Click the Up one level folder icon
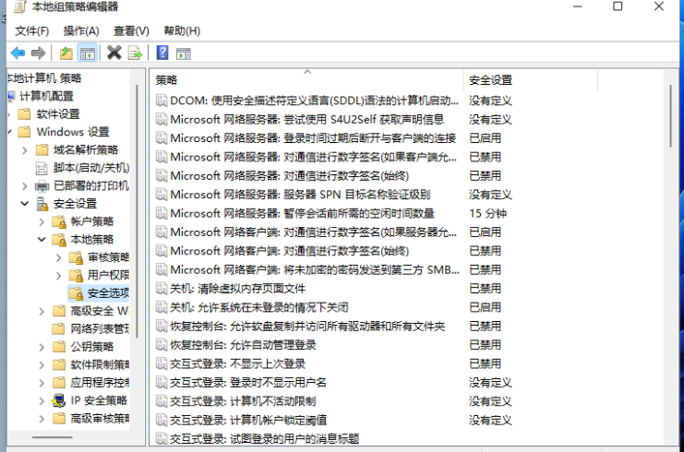 click(x=66, y=53)
